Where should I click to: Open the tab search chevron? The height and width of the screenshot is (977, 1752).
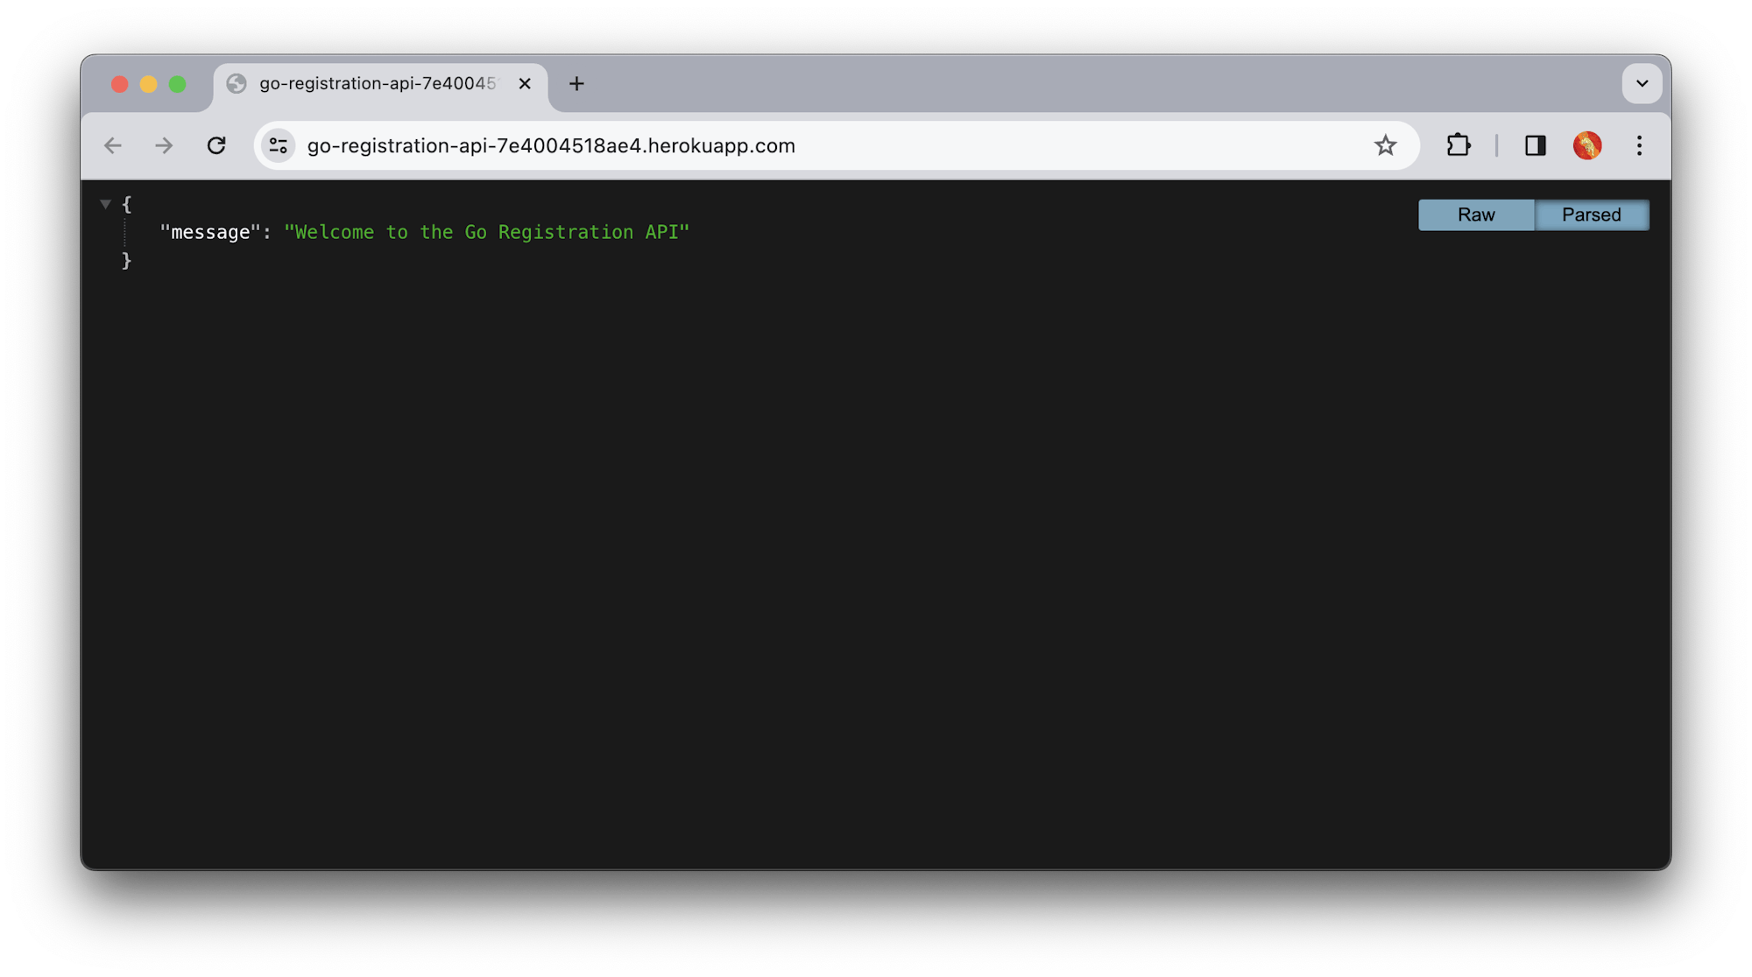pyautogui.click(x=1642, y=83)
